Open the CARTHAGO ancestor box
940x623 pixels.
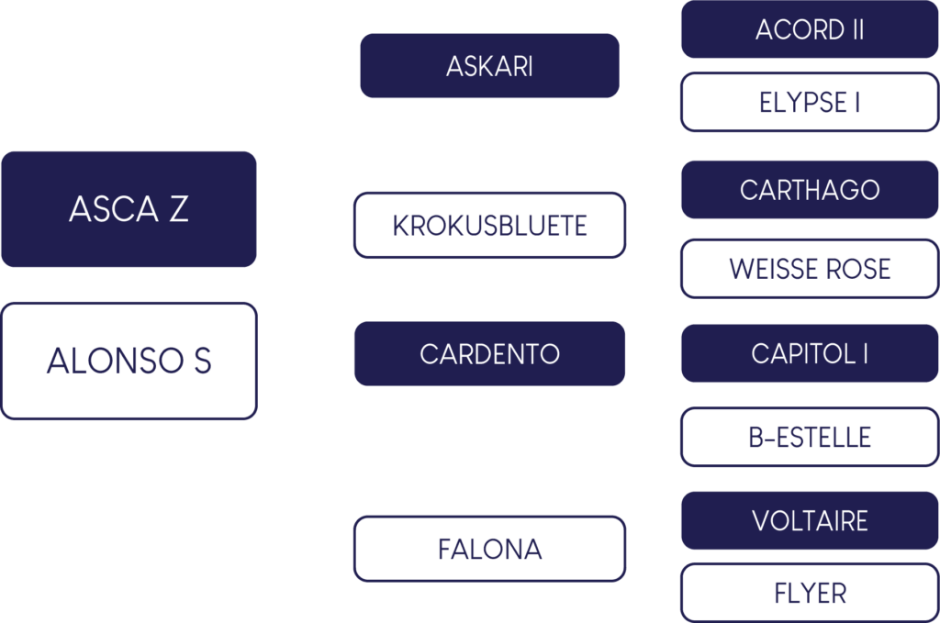pos(810,190)
